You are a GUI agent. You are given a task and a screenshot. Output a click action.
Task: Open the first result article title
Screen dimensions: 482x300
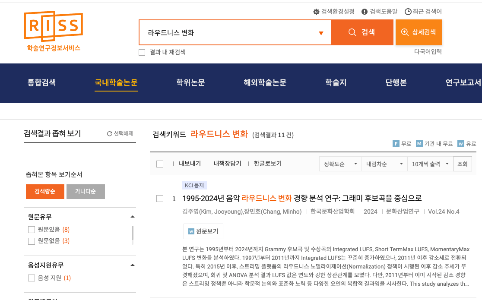[x=301, y=199]
